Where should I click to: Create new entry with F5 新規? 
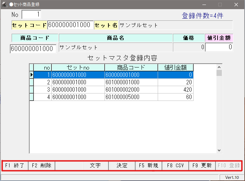[x=149, y=166]
